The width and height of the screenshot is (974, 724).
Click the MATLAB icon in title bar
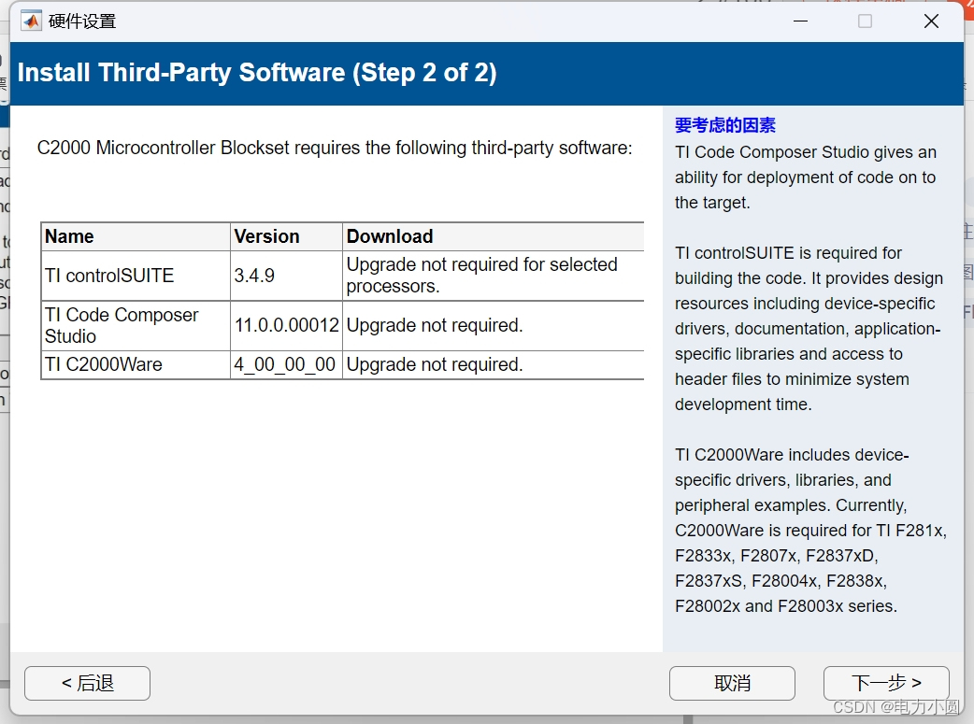click(x=31, y=21)
